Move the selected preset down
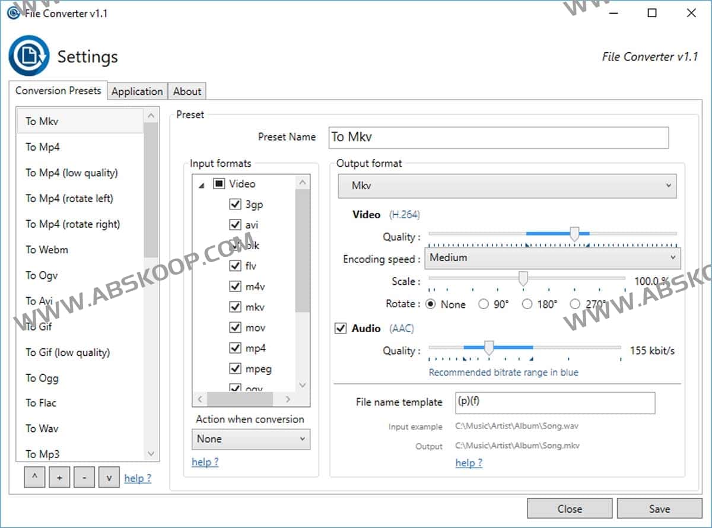The width and height of the screenshot is (712, 528). point(109,477)
